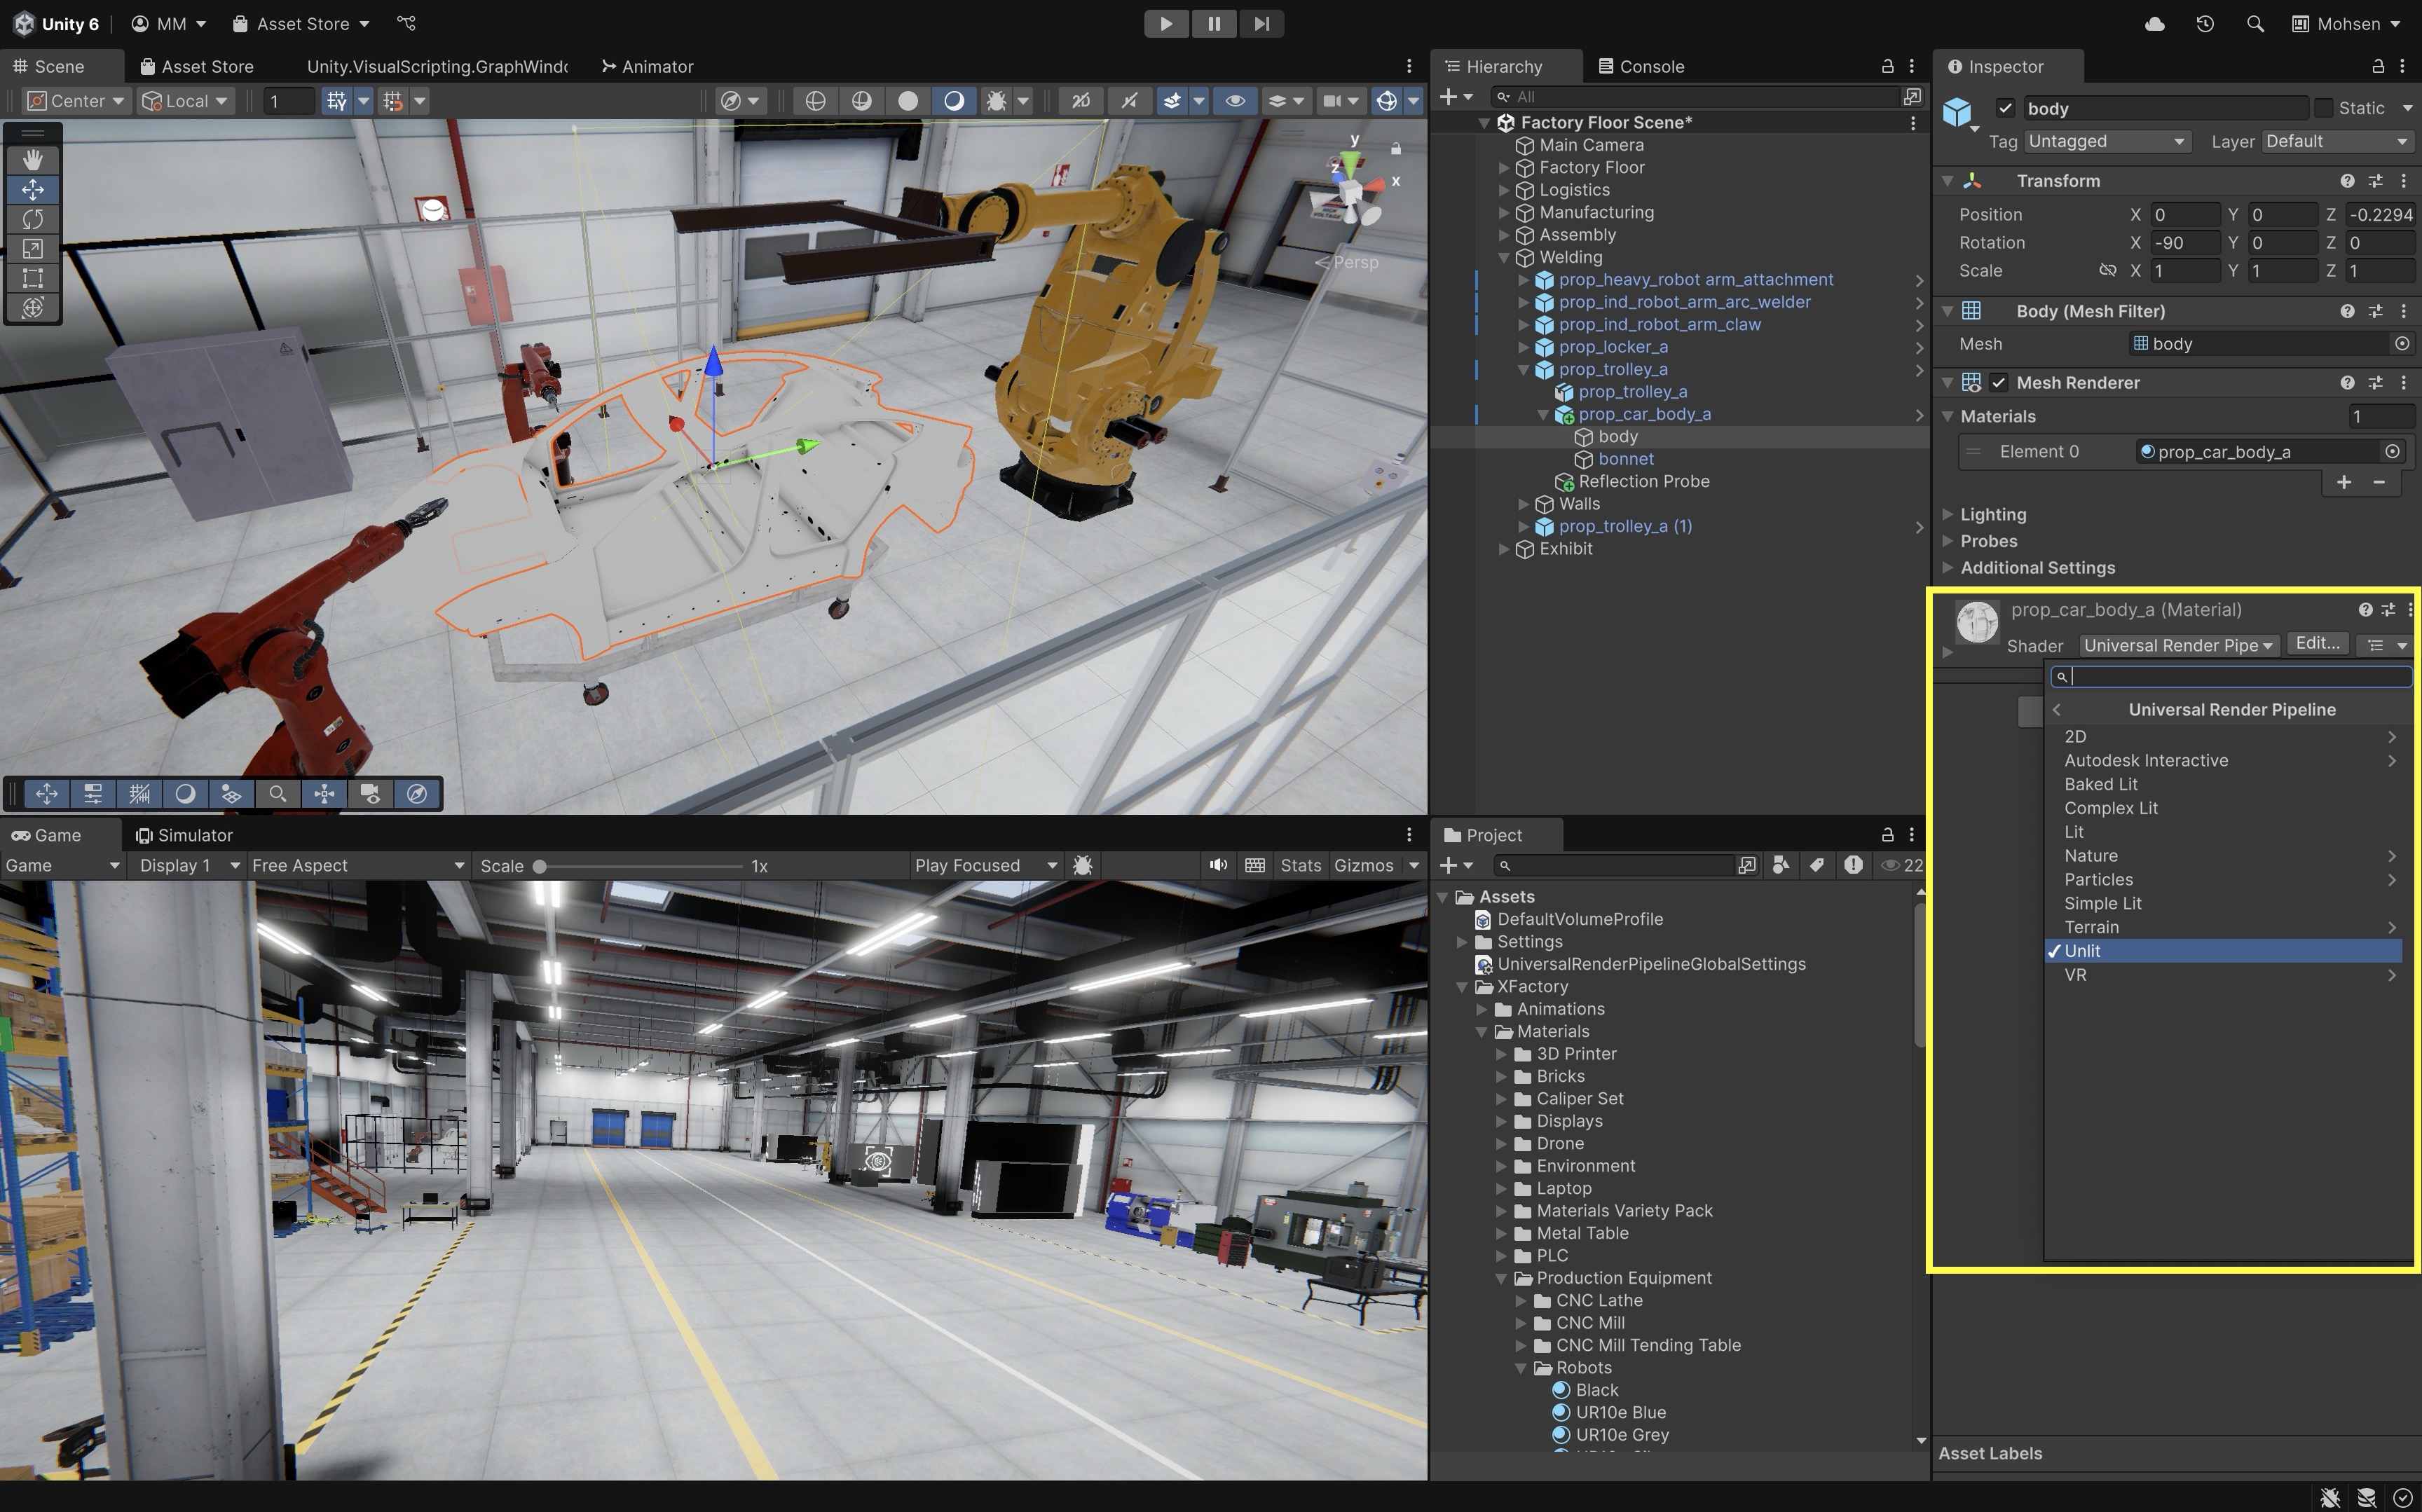Select the Rect transform tool
The image size is (2422, 1512).
point(33,278)
